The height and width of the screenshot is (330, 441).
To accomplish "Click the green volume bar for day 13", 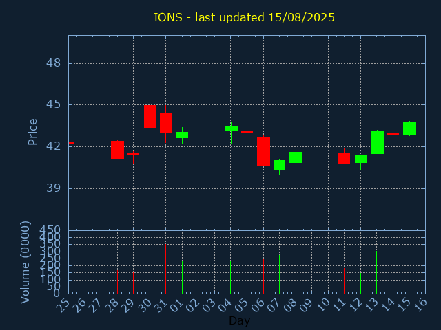I will coord(377,272).
